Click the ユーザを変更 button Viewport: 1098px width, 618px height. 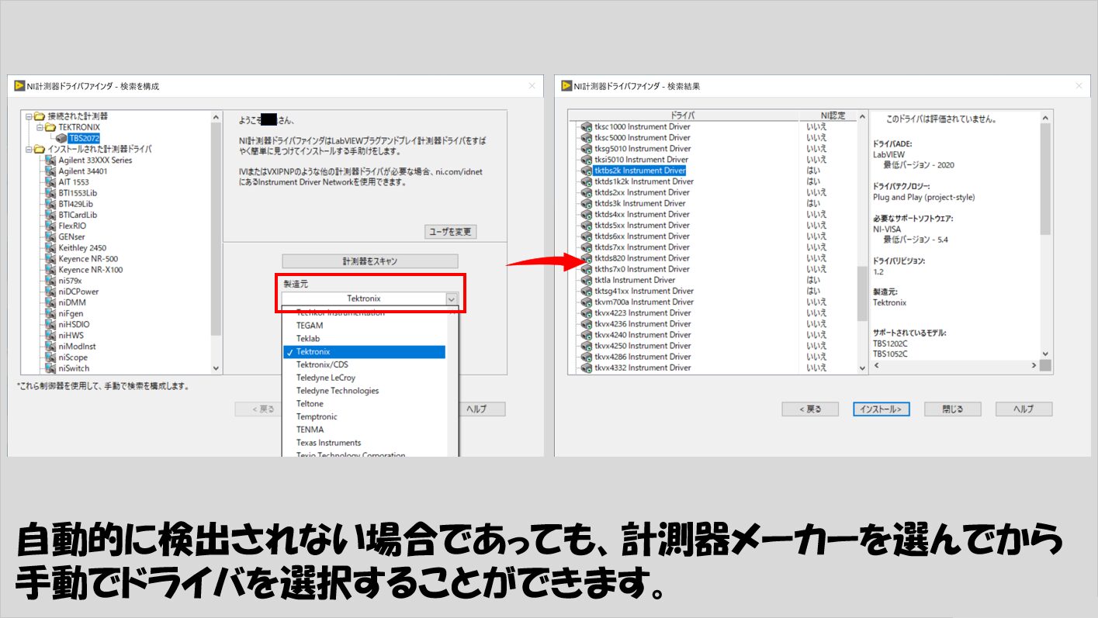coord(451,232)
